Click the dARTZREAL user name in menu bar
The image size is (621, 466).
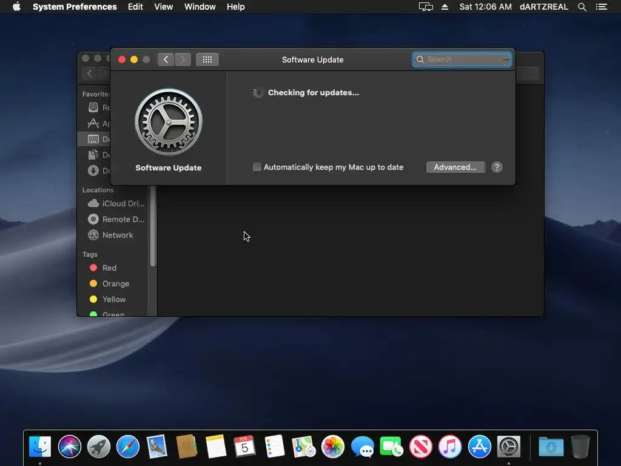tap(543, 7)
